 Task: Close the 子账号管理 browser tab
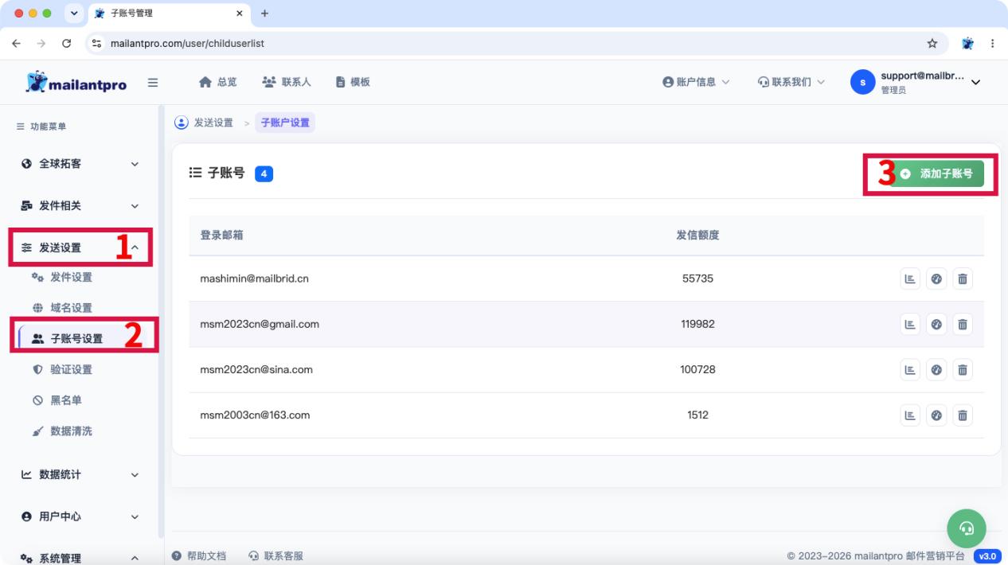coord(240,14)
